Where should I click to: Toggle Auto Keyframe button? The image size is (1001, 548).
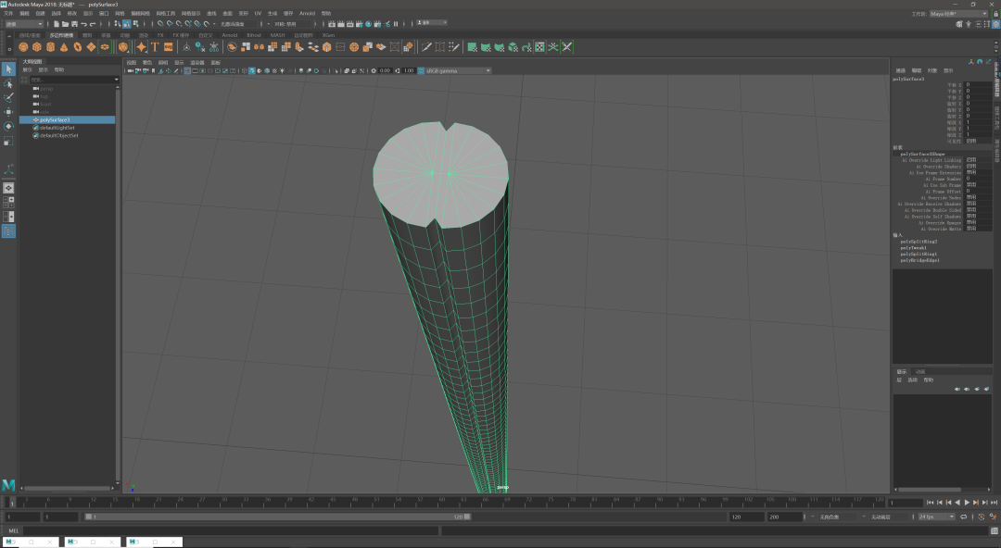982,517
